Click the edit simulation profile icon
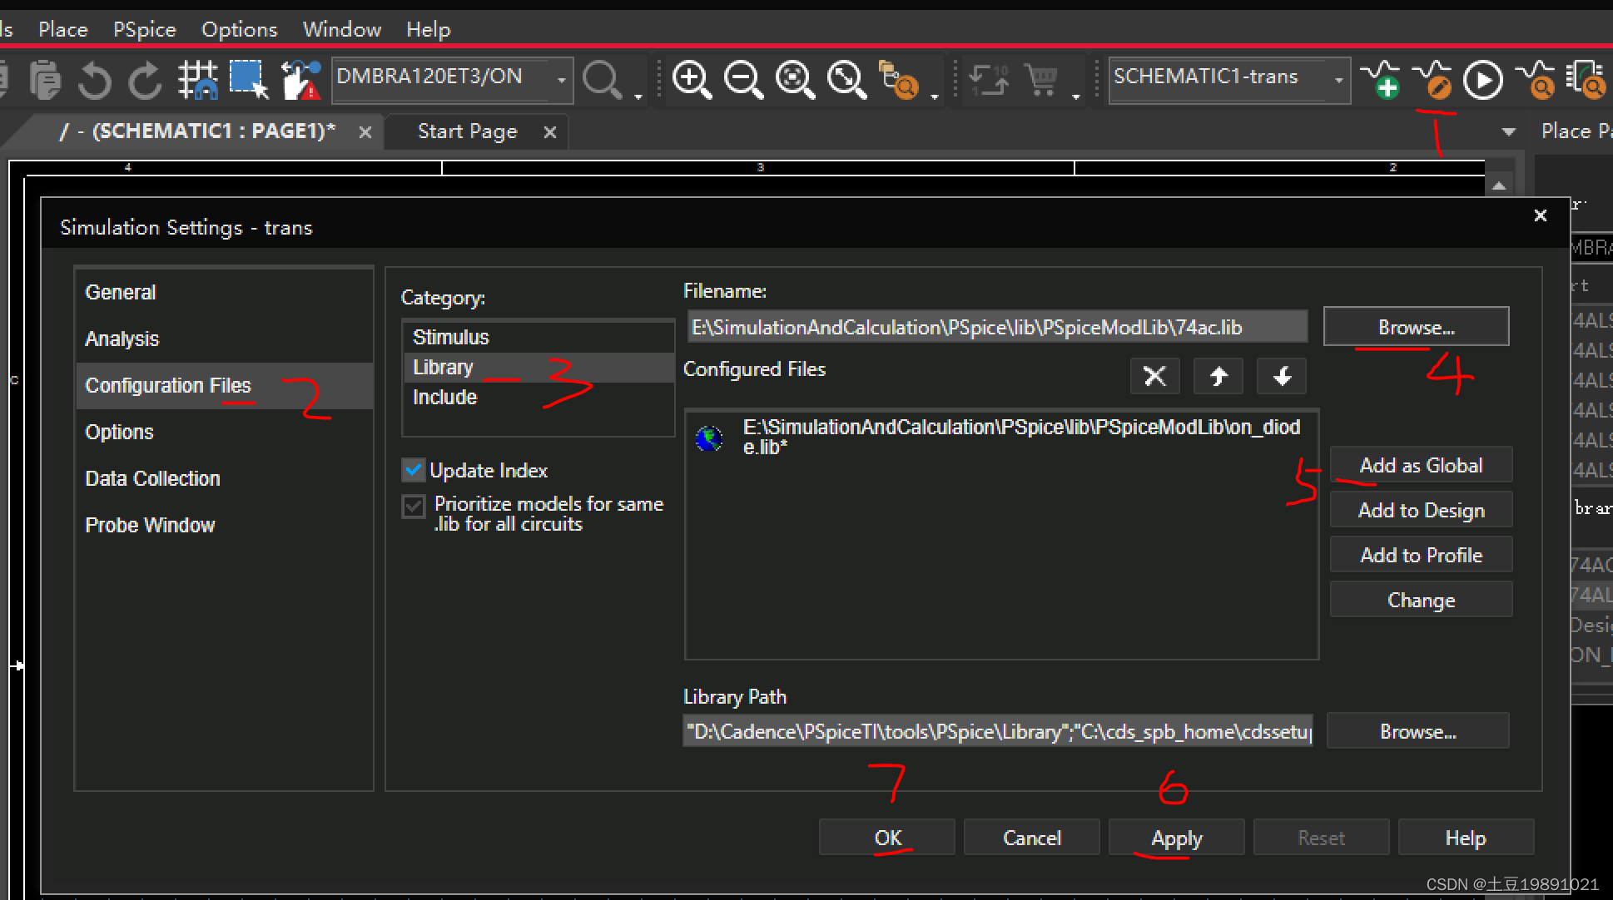1613x900 pixels. (1432, 80)
